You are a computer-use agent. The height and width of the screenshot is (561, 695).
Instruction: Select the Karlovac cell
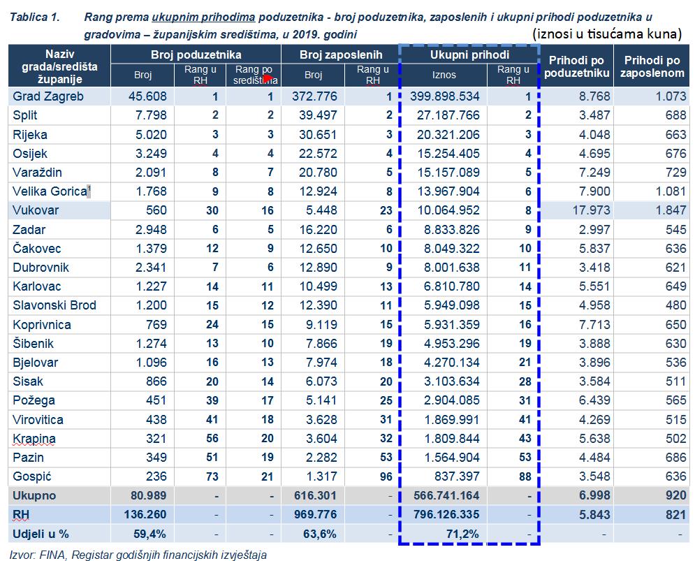coord(59,286)
